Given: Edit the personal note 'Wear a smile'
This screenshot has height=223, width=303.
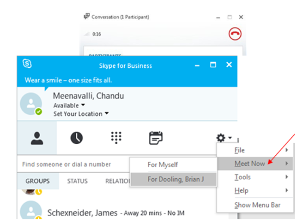Looking at the screenshot, I should (x=68, y=80).
